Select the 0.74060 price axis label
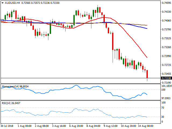 pos(166,20)
